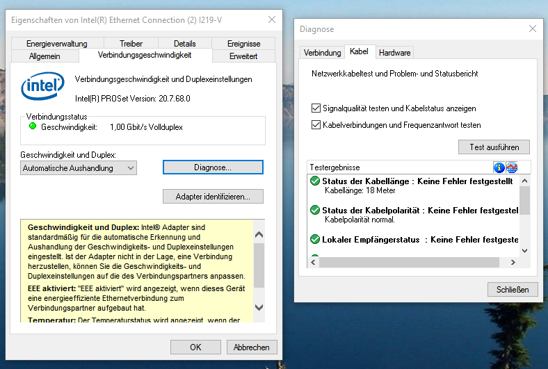548x369 pixels.
Task: Click the Intel logo in properties window
Action: [43, 86]
